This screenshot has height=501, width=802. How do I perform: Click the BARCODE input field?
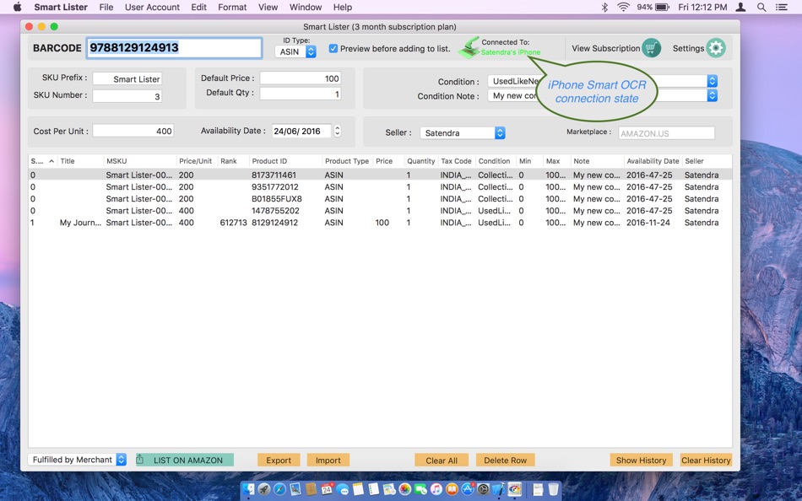tap(175, 48)
